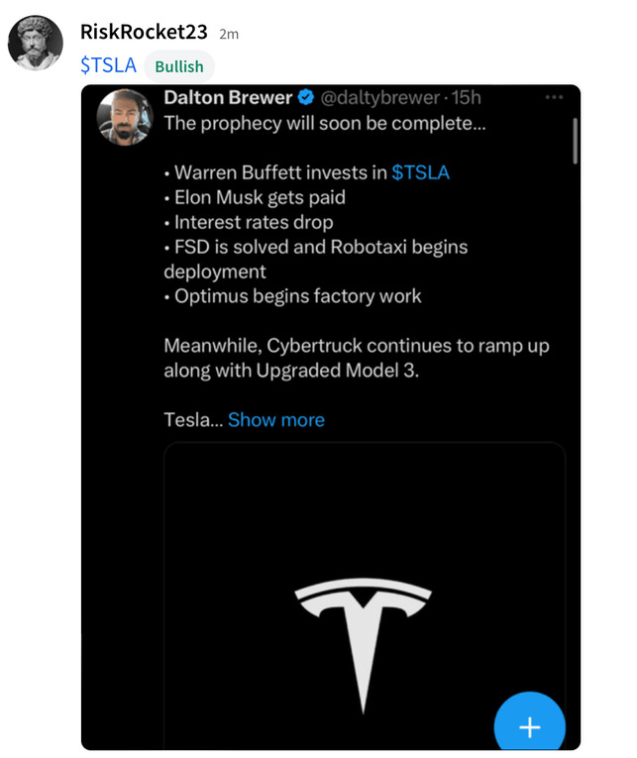Open the $TSLA ticker below the username
637x758 pixels.
[108, 65]
